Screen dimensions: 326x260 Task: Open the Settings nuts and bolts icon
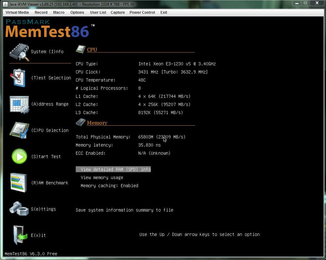(x=19, y=208)
